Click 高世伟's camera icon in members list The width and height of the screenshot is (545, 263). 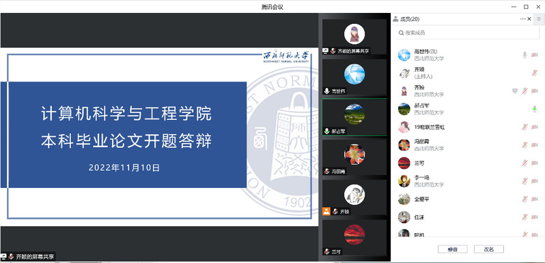click(x=535, y=55)
